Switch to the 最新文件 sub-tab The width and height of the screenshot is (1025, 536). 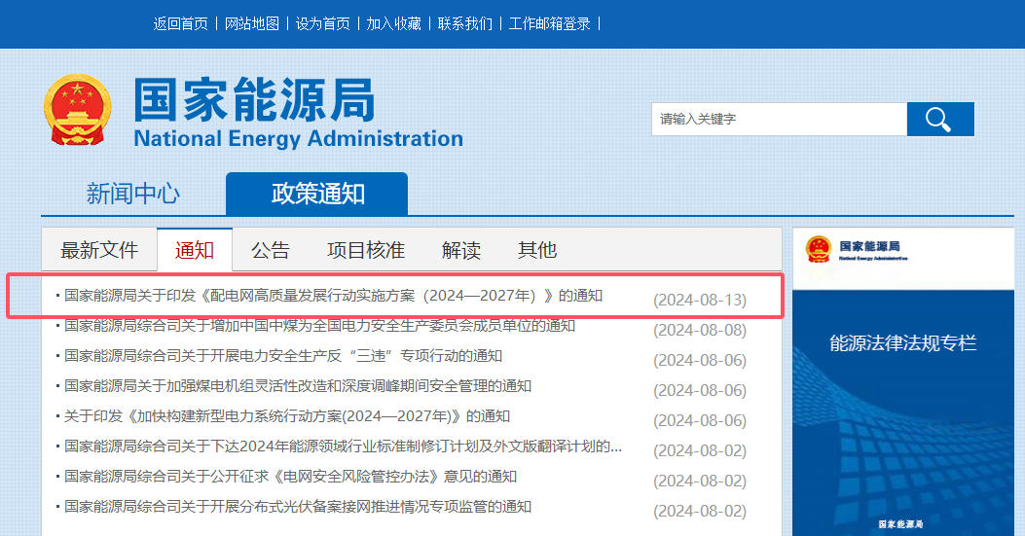(x=99, y=250)
